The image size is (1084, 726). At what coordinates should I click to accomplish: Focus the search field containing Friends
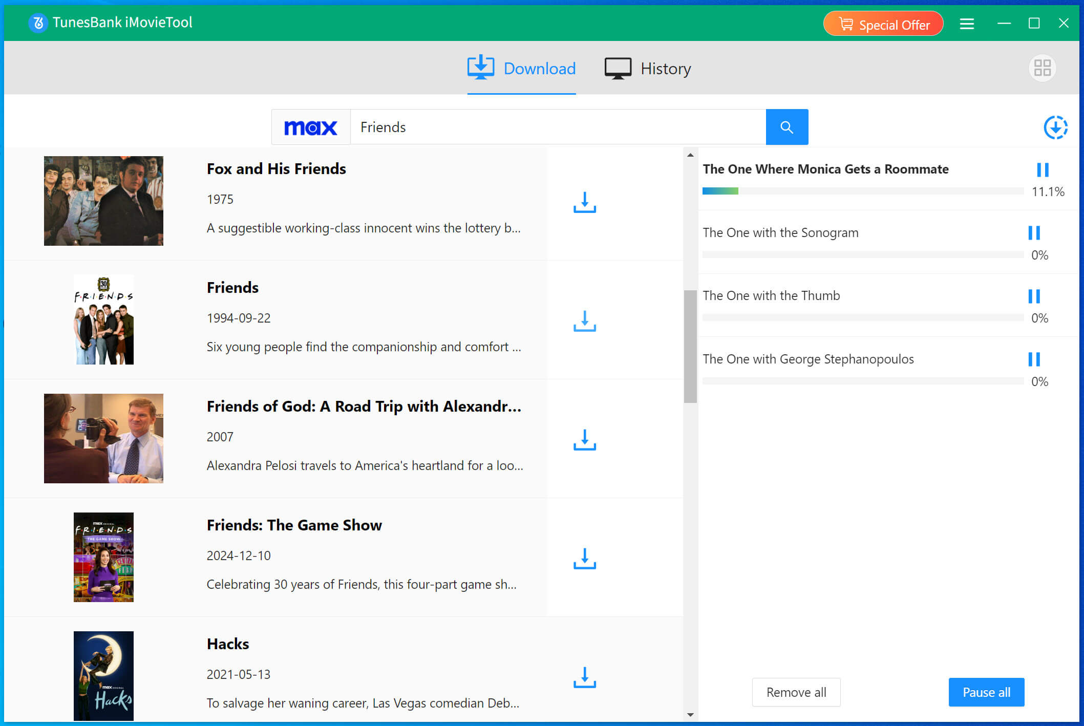pos(558,127)
